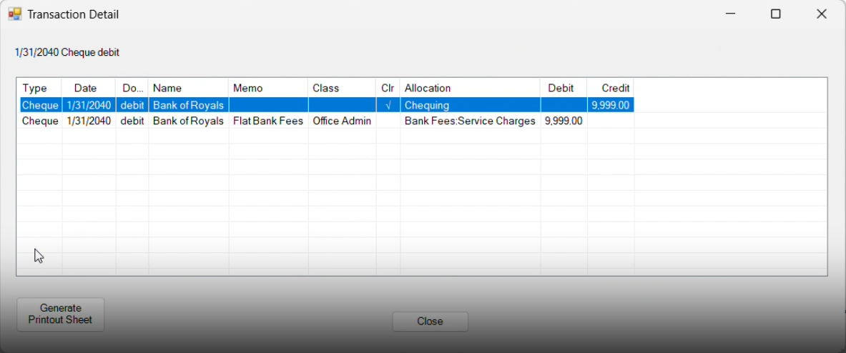846x353 pixels.
Task: Select the Office Admin class cell
Action: pyautogui.click(x=342, y=121)
